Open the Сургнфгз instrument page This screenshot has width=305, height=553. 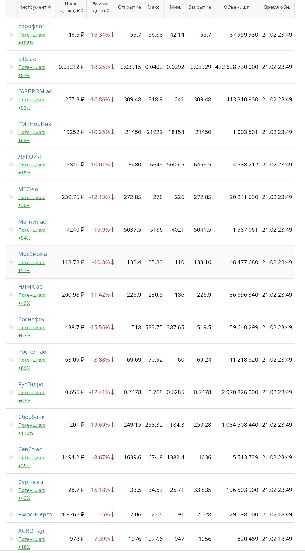(x=30, y=482)
